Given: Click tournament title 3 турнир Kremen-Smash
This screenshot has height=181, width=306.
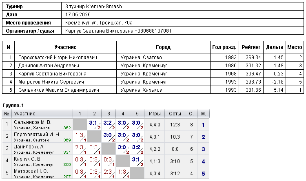Looking at the screenshot, I should 93,7.
